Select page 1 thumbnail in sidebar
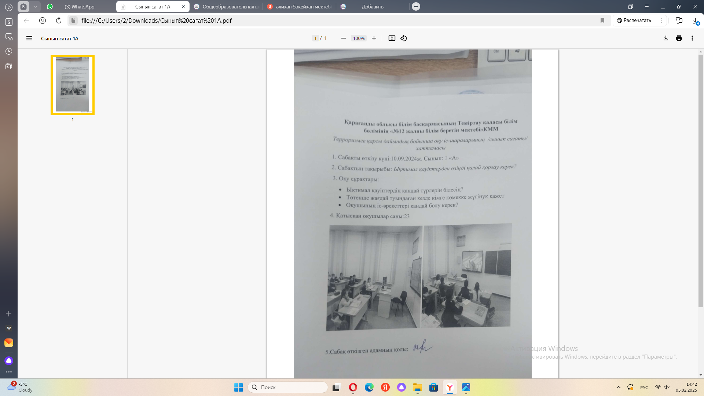Screen dimensions: 704x396 click(x=73, y=85)
